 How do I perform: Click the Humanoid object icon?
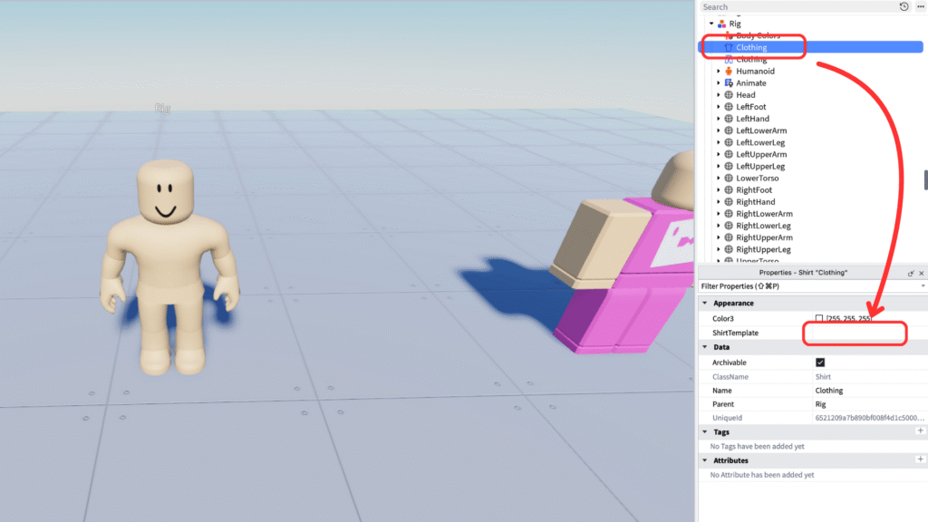(x=728, y=71)
